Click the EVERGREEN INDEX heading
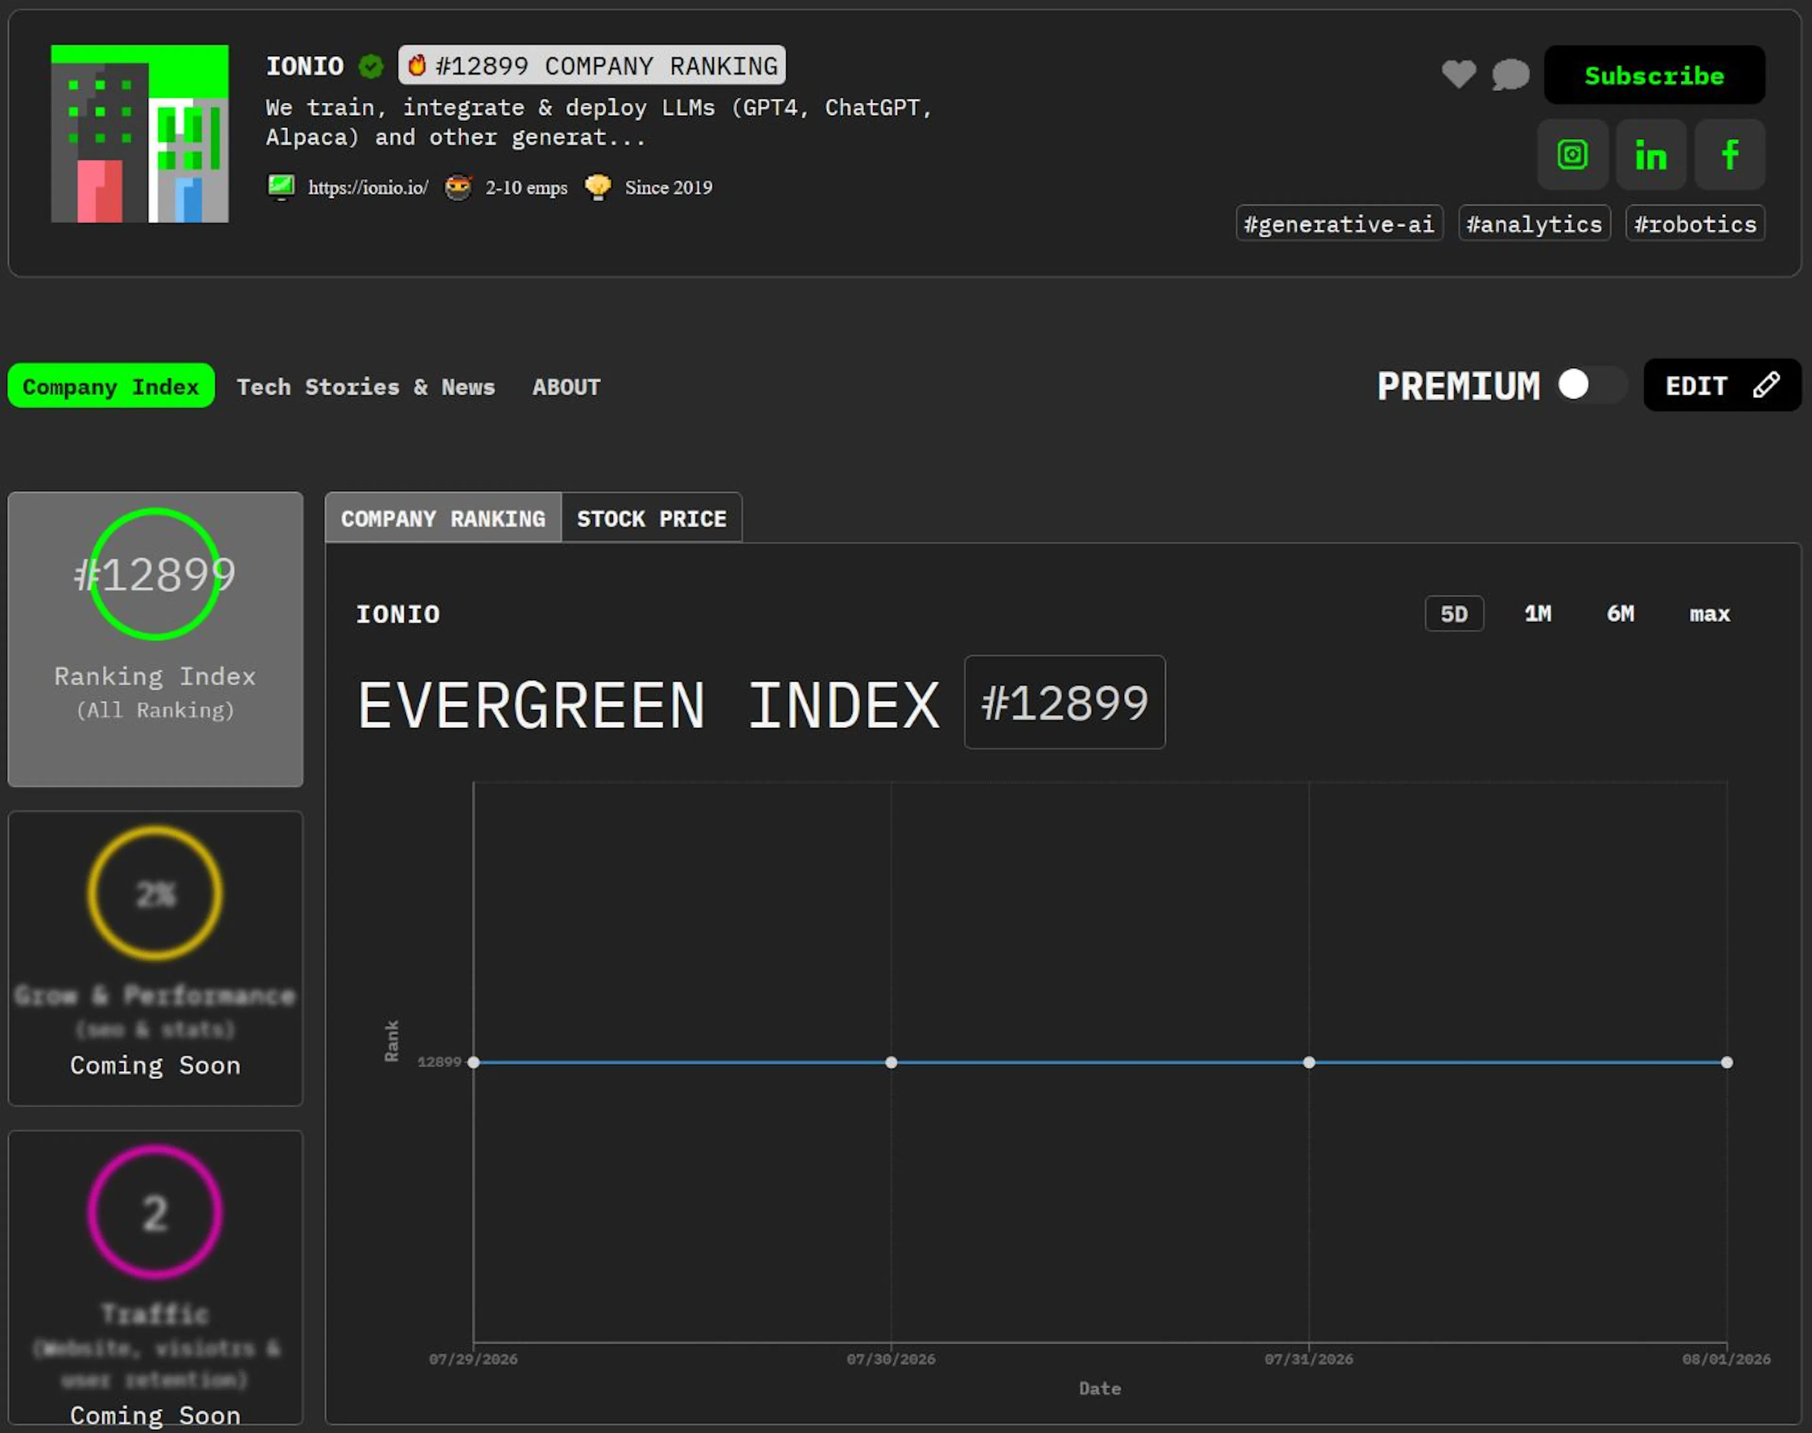The height and width of the screenshot is (1433, 1812). point(648,705)
